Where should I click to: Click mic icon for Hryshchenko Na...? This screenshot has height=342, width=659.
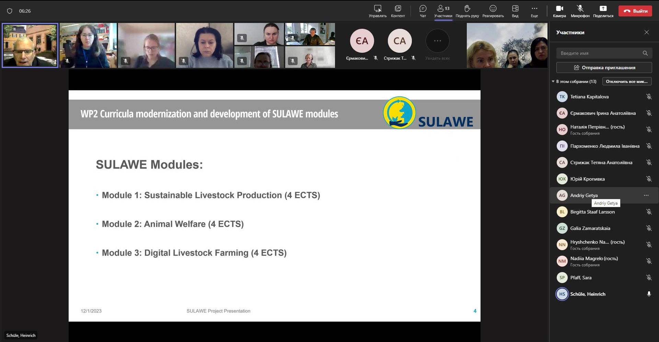point(649,245)
